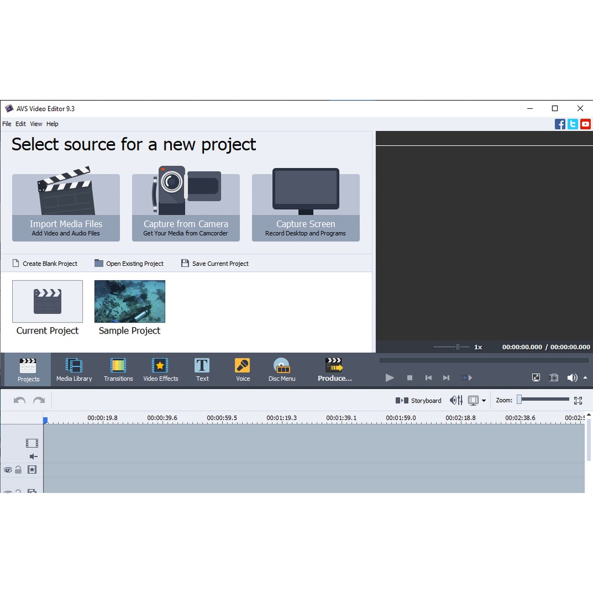Open the Sample Project thumbnail
The image size is (593, 593).
point(129,301)
